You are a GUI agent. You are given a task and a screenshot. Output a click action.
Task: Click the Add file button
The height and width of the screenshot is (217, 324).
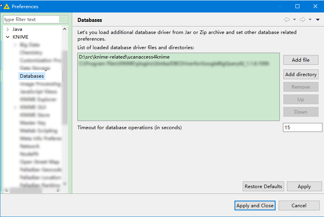coord(301,60)
